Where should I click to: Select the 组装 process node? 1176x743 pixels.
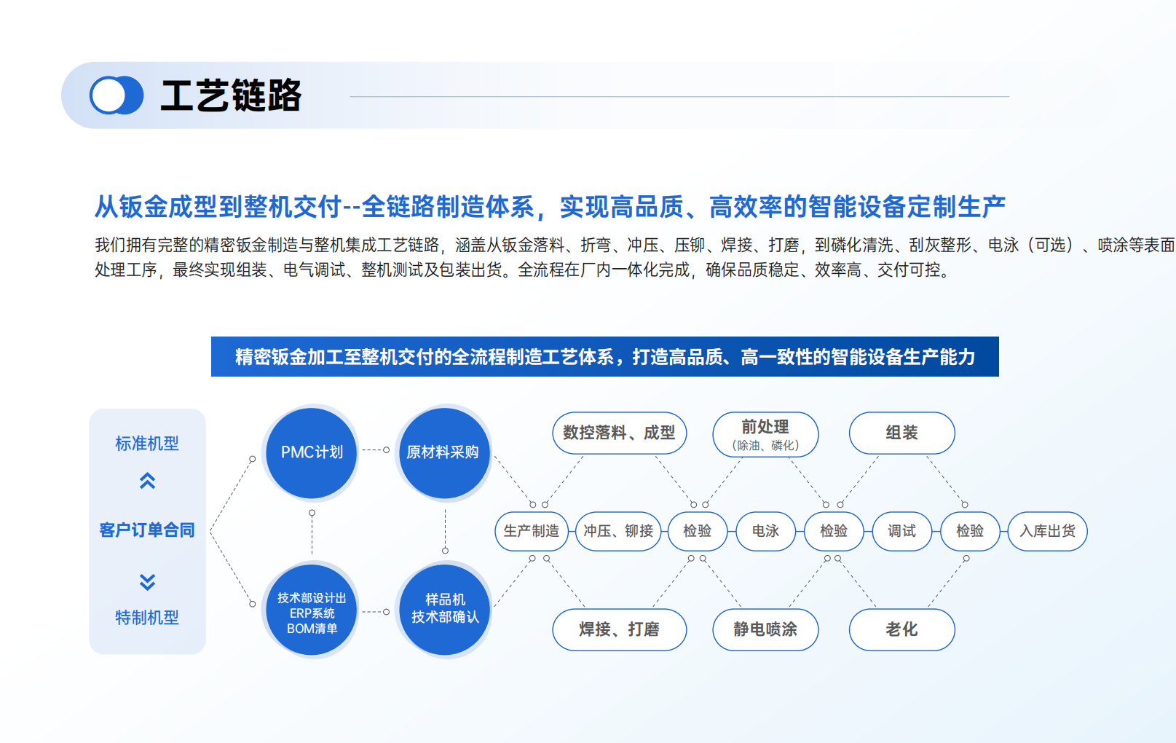[x=901, y=433]
